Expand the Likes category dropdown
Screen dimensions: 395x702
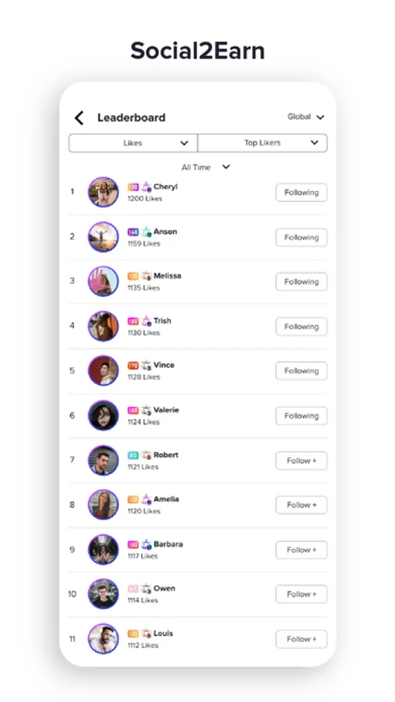[133, 144]
